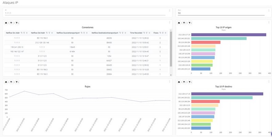272x137 pixels.
Task: Open filter for Flows column
Action: pyautogui.click(x=163, y=33)
